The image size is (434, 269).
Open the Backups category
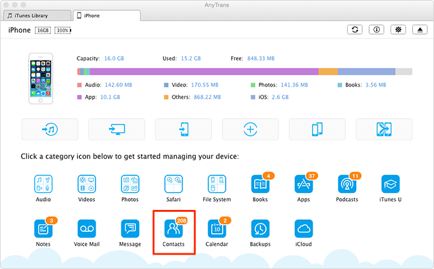(260, 229)
